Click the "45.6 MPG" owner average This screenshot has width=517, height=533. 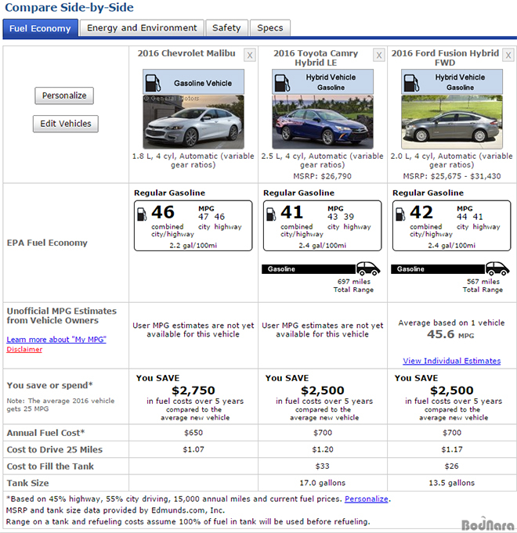(450, 334)
